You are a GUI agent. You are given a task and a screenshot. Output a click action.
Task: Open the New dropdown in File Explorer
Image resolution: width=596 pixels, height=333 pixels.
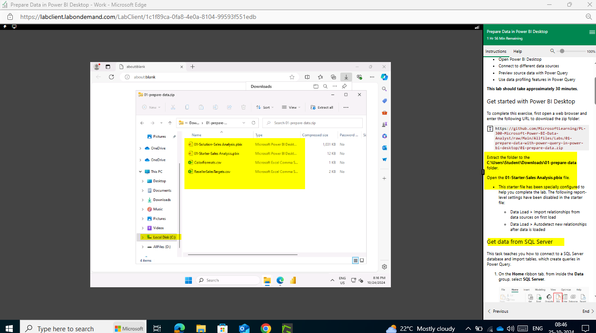tap(151, 107)
